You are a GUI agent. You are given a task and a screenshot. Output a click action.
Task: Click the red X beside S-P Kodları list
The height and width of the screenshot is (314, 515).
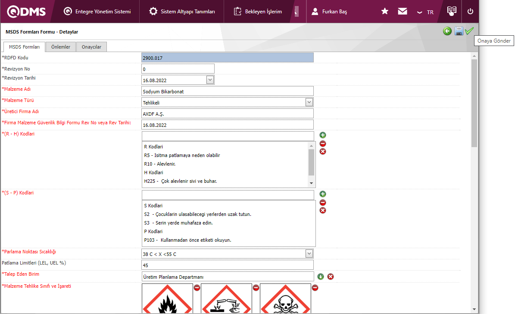pyautogui.click(x=323, y=210)
